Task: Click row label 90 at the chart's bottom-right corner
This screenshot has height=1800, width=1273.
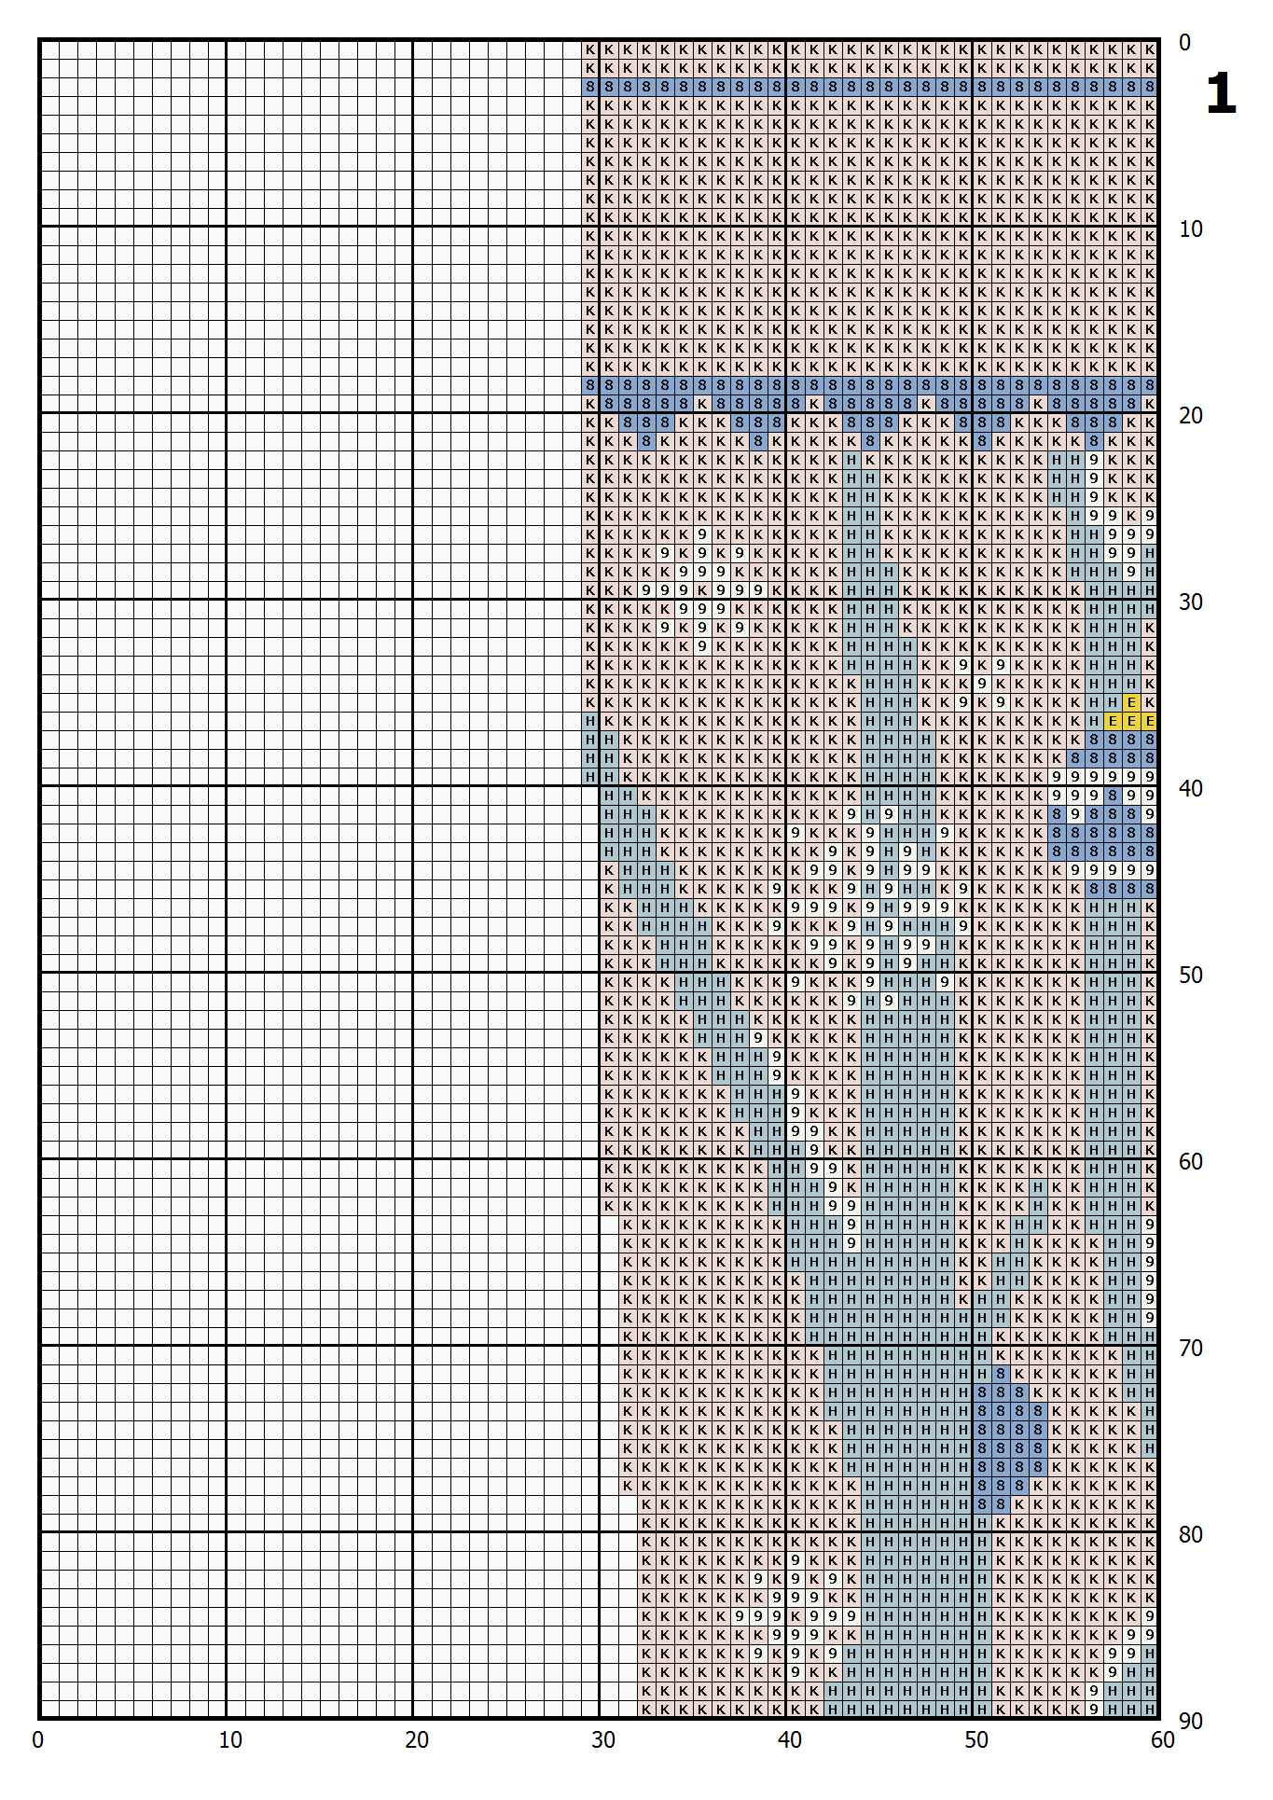Action: [x=1190, y=1721]
